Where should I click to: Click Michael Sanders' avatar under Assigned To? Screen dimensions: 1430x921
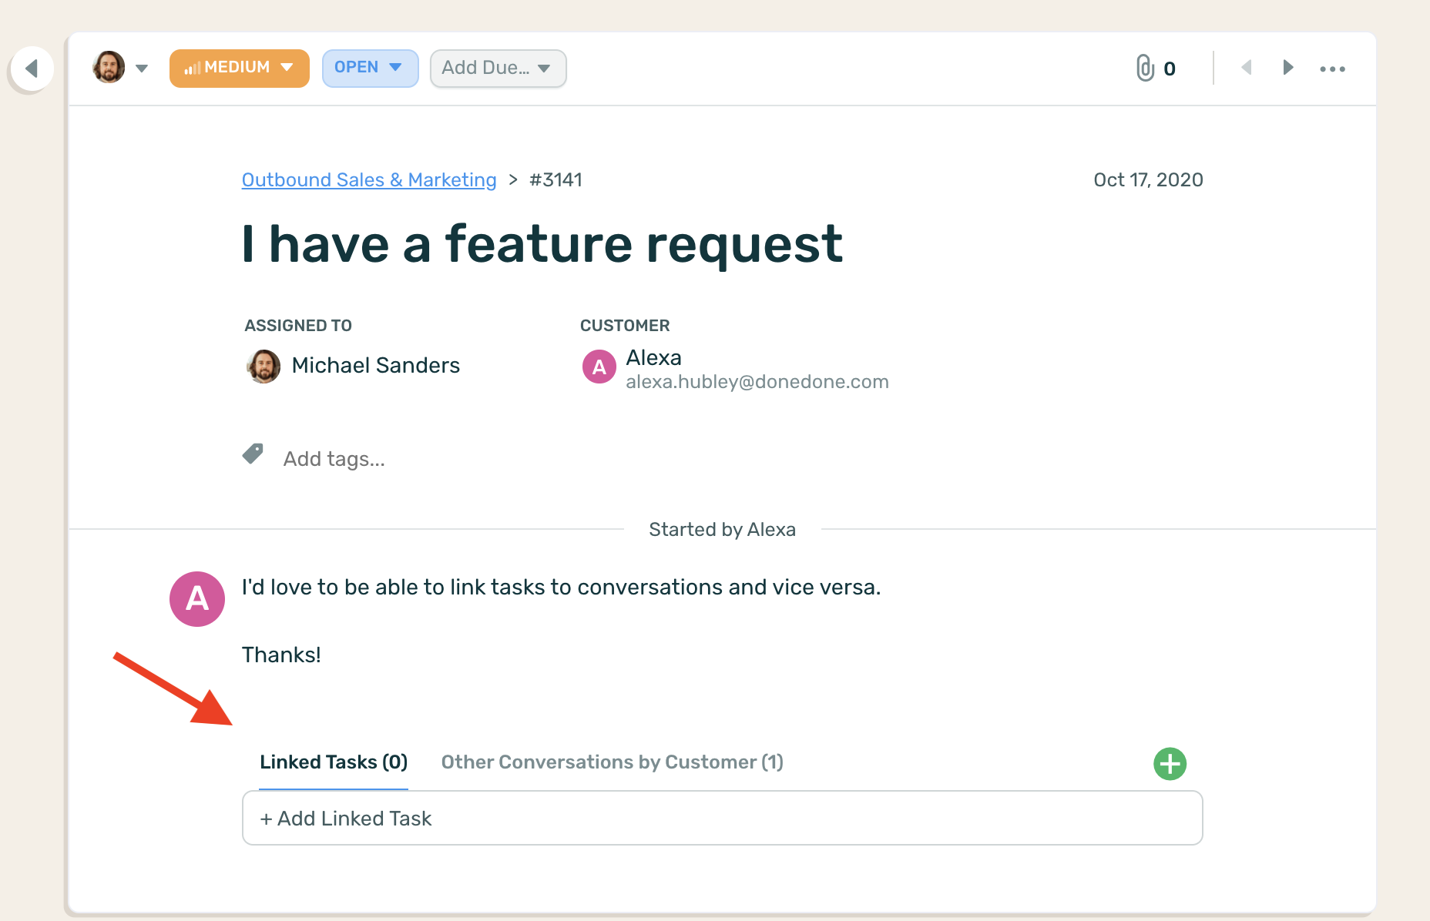click(264, 366)
